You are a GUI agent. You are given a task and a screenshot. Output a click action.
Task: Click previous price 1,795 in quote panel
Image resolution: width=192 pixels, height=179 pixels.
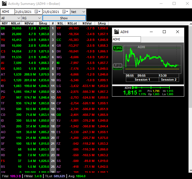(156, 91)
